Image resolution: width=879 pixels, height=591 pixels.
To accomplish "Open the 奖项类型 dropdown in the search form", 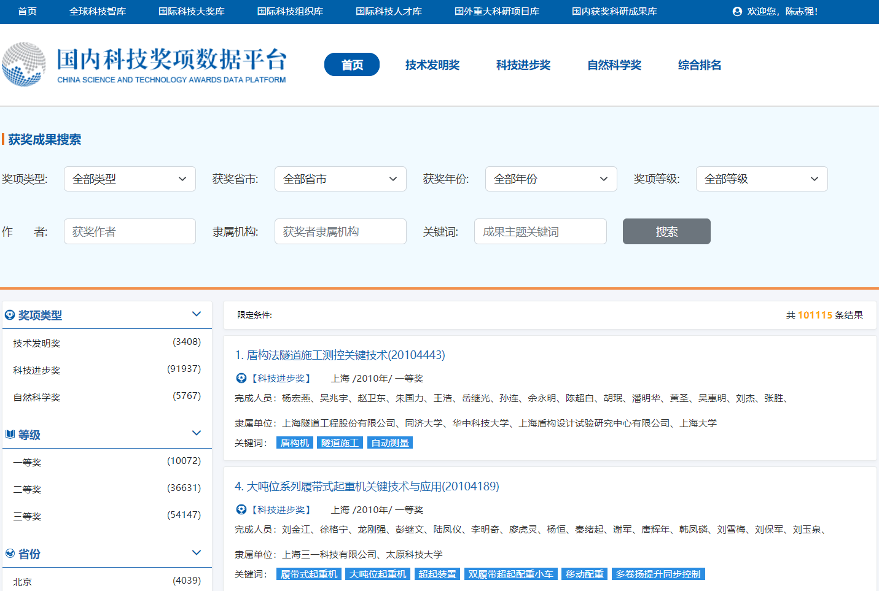I will click(x=130, y=179).
